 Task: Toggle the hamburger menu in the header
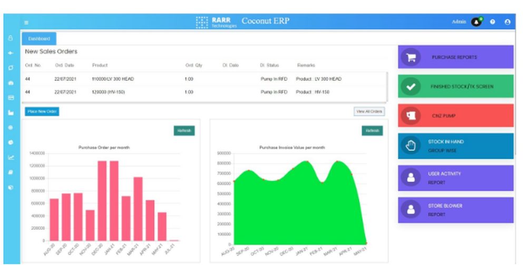pos(26,23)
